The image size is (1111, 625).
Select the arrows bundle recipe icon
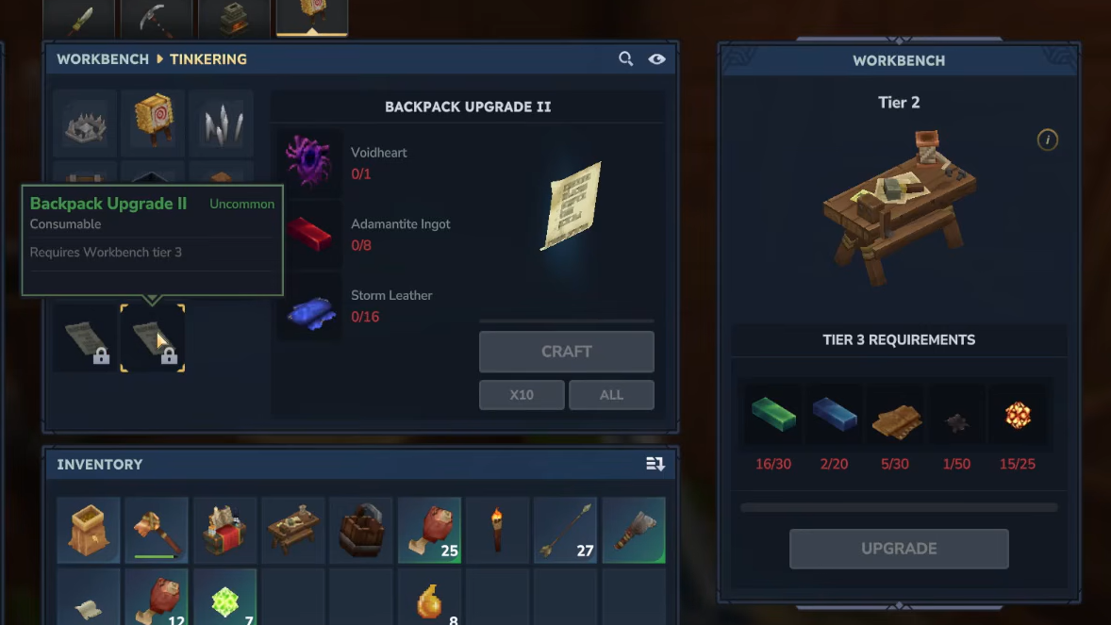tap(221, 123)
